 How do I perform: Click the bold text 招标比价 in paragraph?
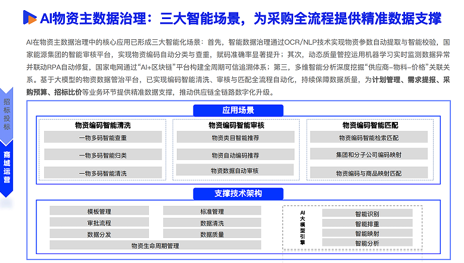(x=68, y=92)
